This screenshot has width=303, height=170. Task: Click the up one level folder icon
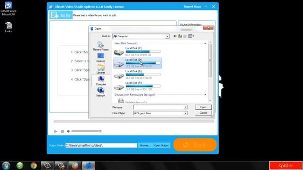(180, 36)
